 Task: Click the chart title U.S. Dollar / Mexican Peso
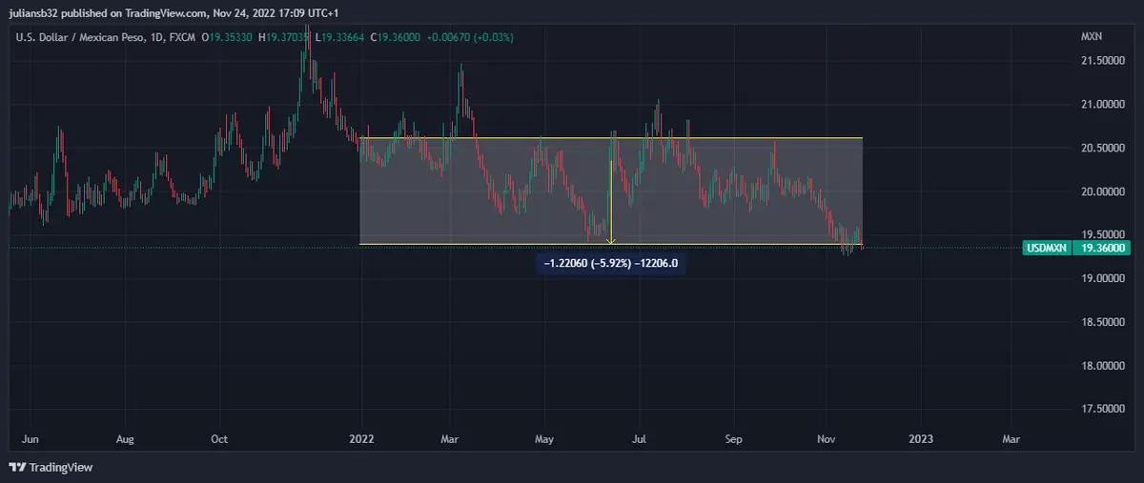81,37
